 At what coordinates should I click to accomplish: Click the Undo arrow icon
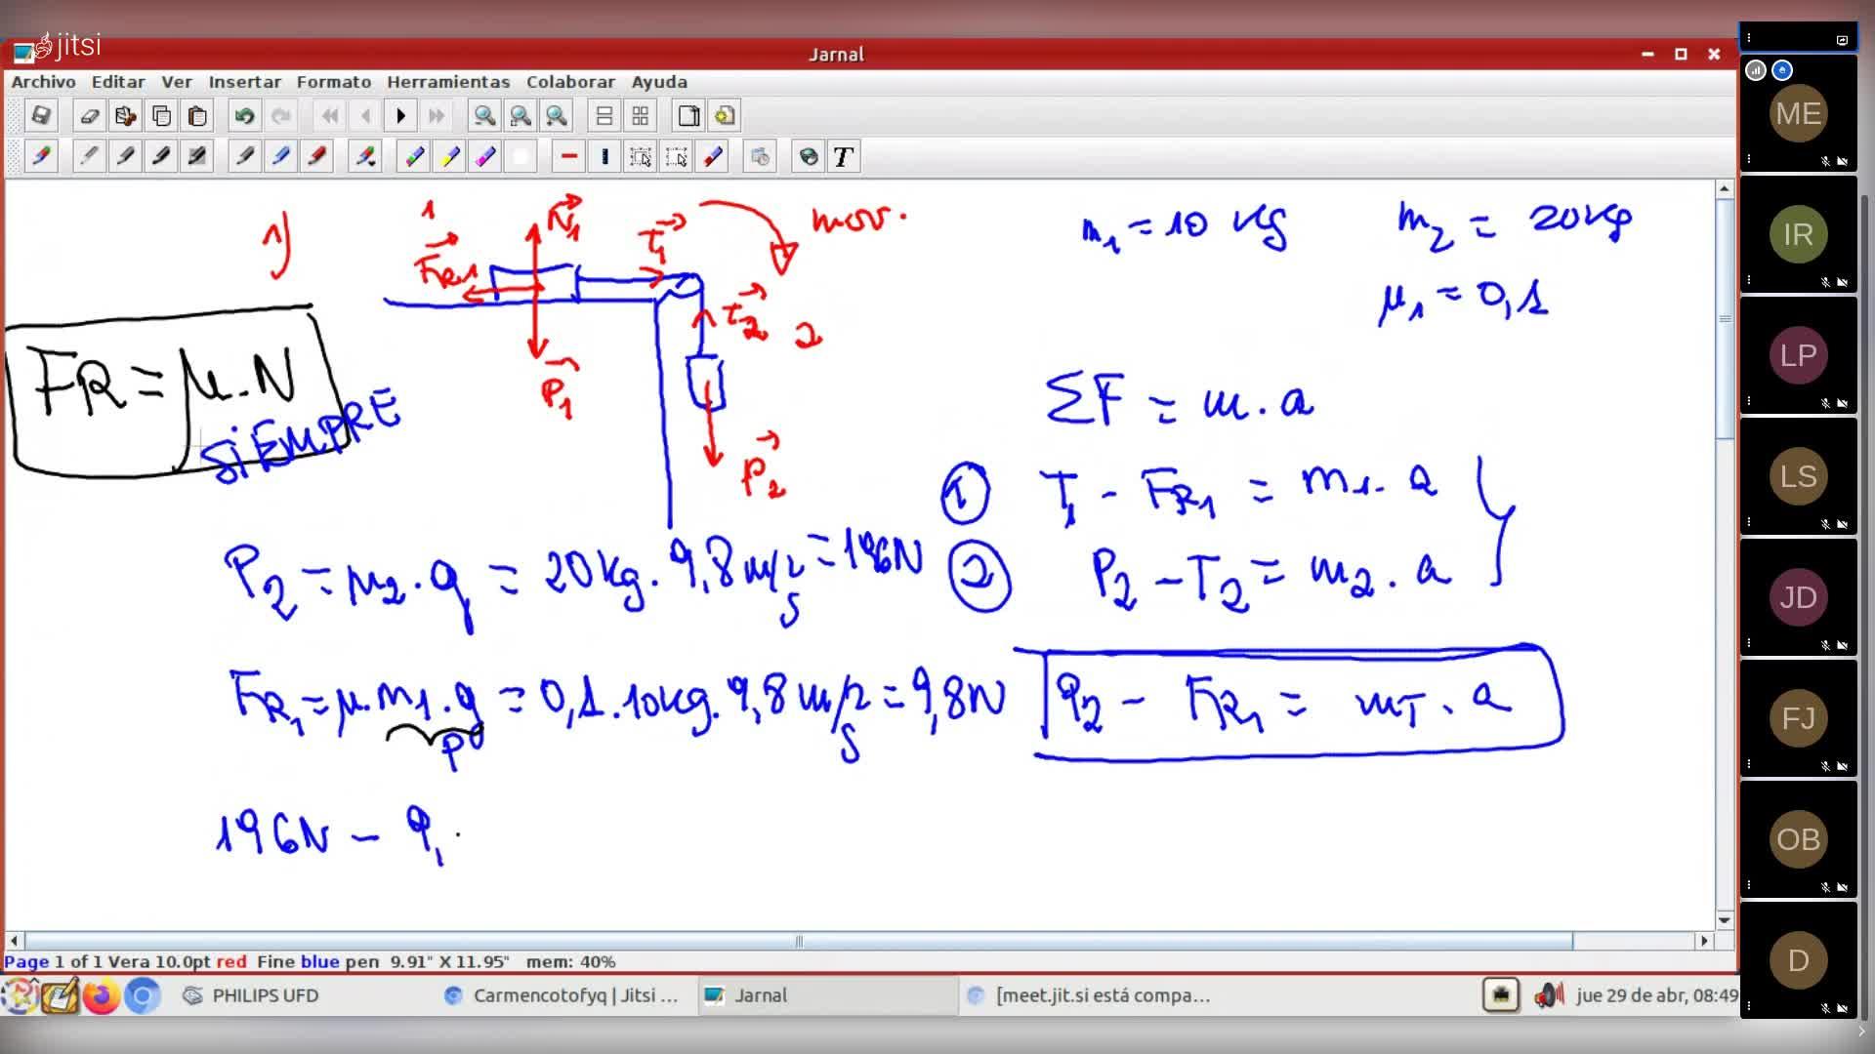pyautogui.click(x=244, y=116)
